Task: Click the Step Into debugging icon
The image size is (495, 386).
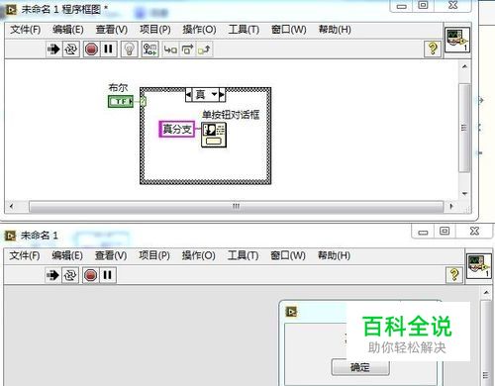Action: pyautogui.click(x=170, y=49)
